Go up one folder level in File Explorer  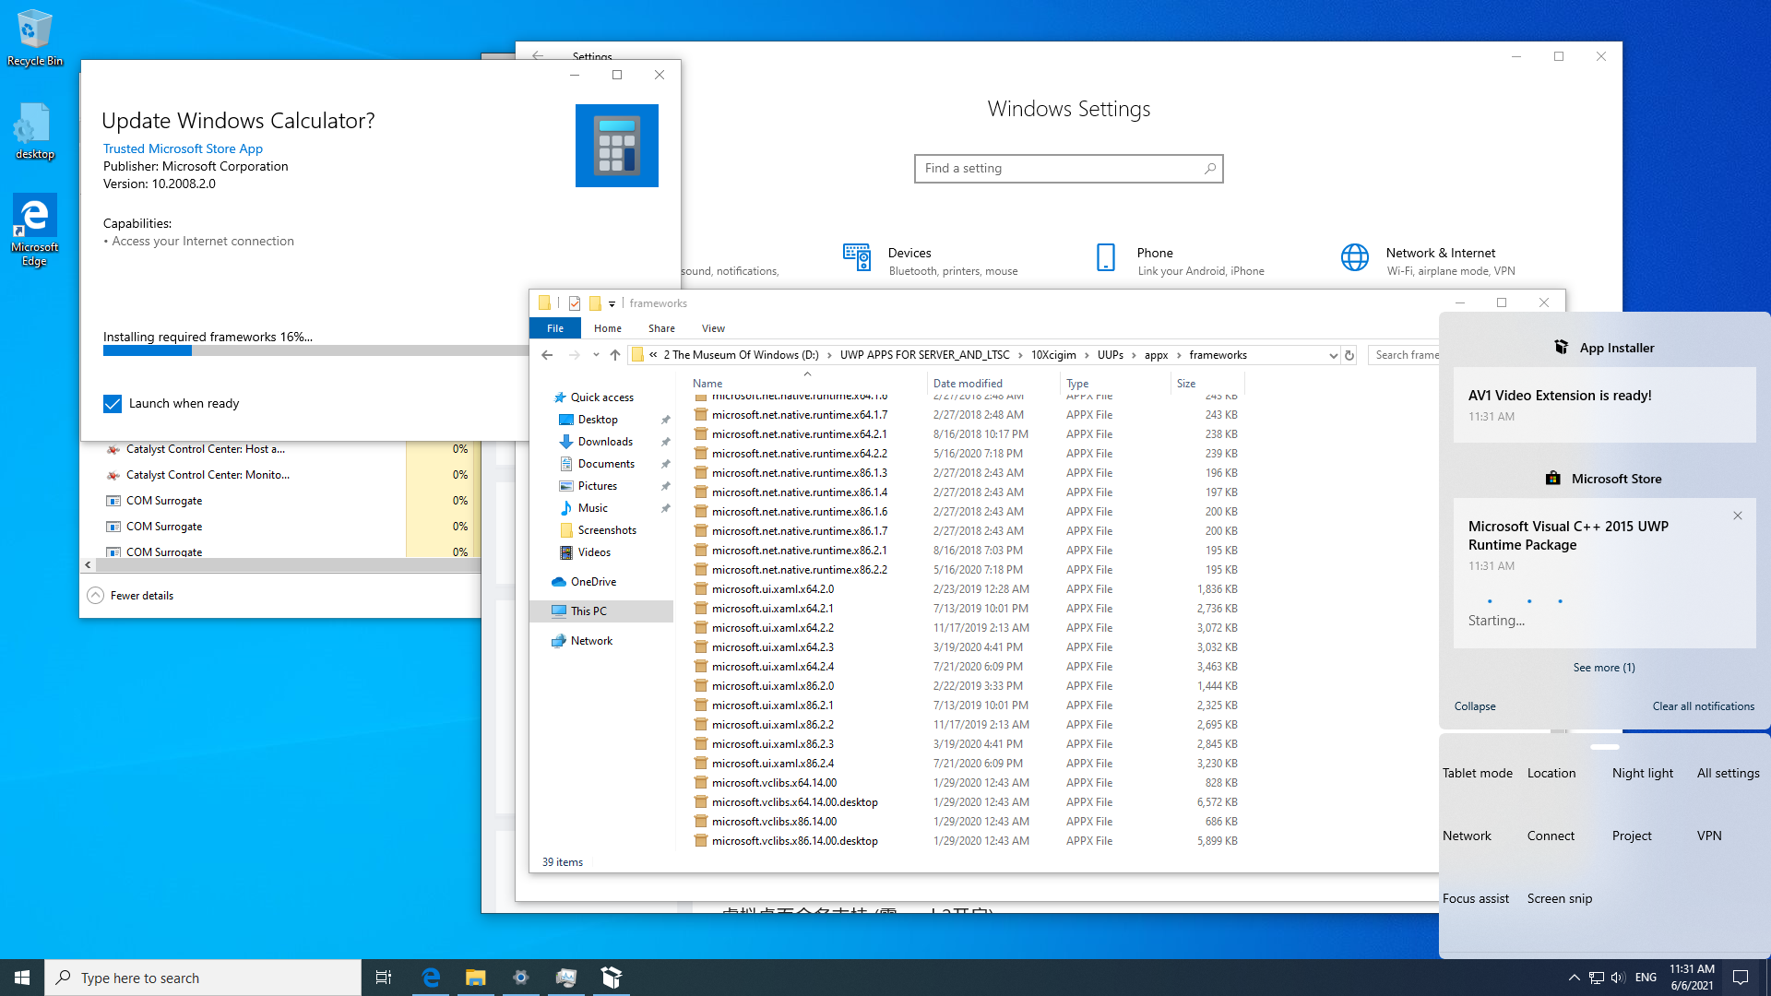(615, 355)
